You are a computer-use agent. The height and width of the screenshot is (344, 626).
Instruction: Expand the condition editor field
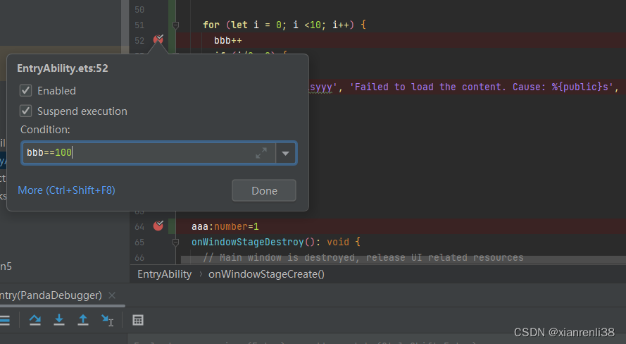pos(261,153)
